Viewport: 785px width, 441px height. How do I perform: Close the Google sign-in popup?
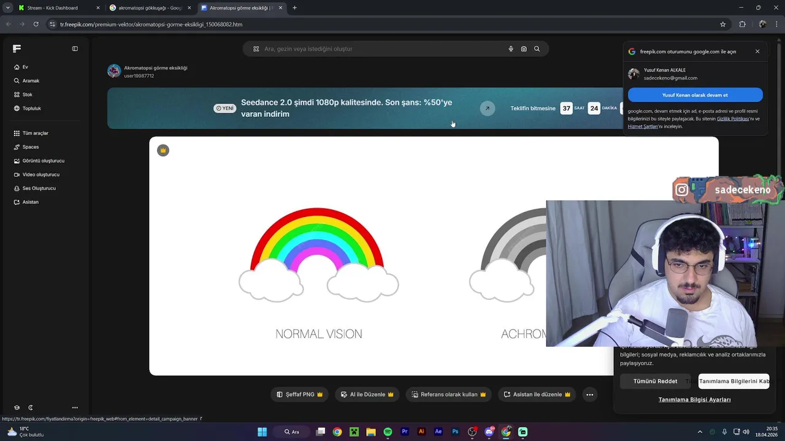[757, 51]
